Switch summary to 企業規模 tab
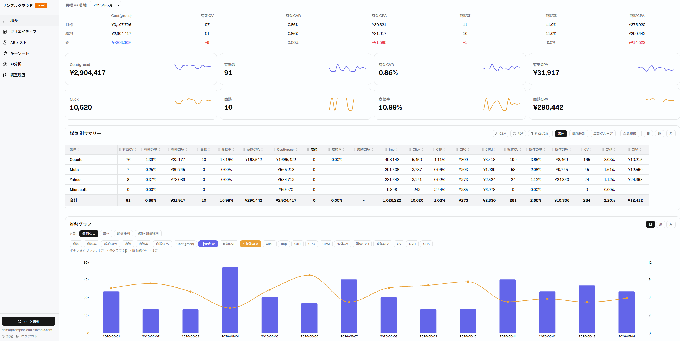This screenshot has width=680, height=341. (x=629, y=134)
